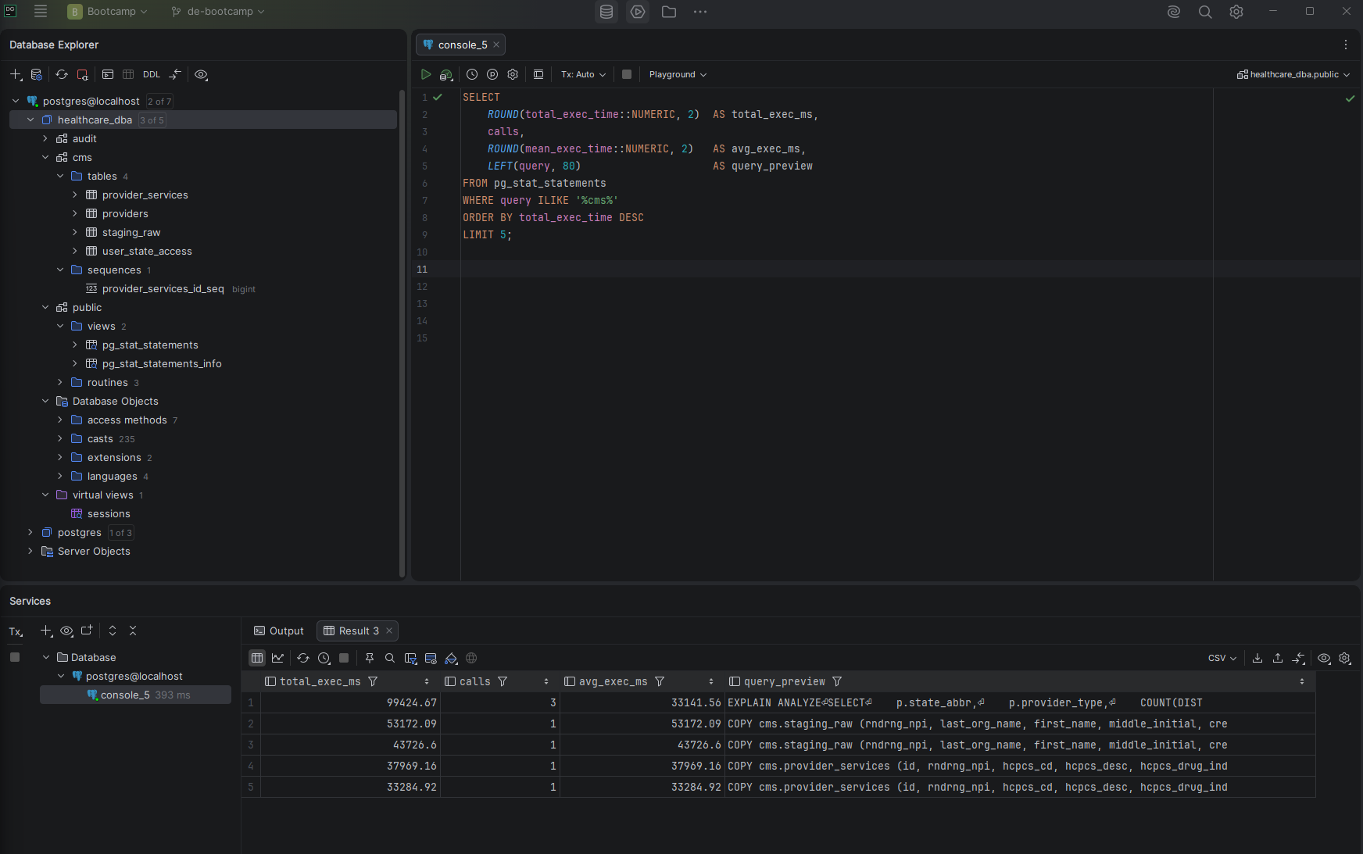Screen dimensions: 1363x854
Task: Click the import data upload icon in results
Action: [1278, 658]
